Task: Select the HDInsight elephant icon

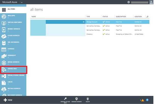Action: [x=4, y=56]
